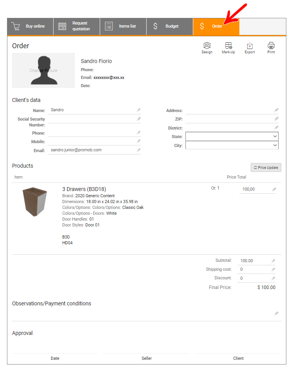Open the Items list tab
Viewport: 291px width, 368px height.
coord(123,26)
